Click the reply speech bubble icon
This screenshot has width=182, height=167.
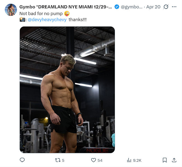(22, 160)
